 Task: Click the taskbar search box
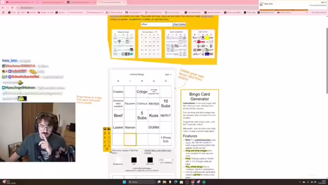tap(142, 182)
